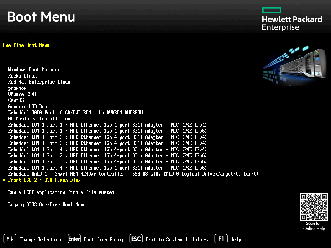Click Exit to System Utilities label
Image resolution: width=331 pixels, height=248 pixels.
(x=177, y=239)
